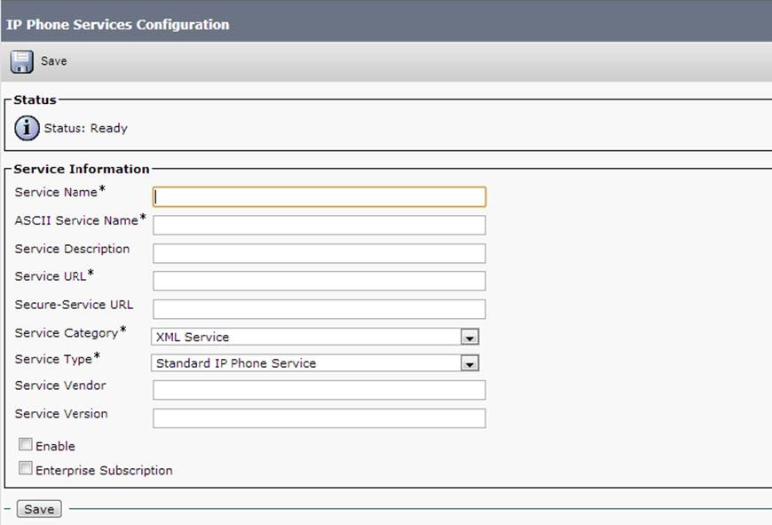Expand the Service Type dropdown arrow
Screen dimensions: 772x525
coord(470,363)
